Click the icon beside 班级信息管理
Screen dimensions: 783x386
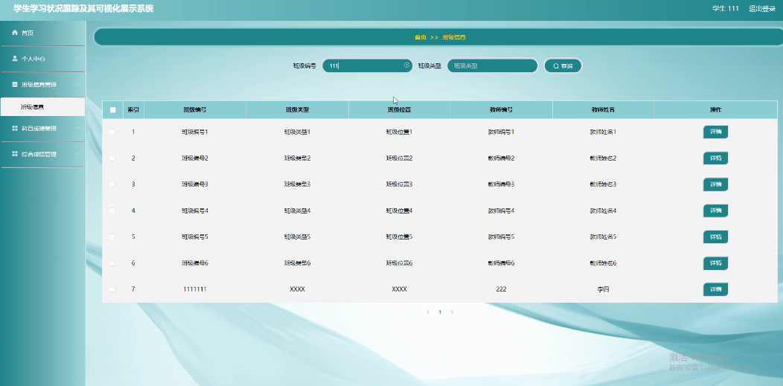[x=14, y=84]
